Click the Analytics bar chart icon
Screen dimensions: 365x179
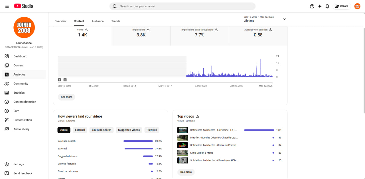(x=7, y=75)
